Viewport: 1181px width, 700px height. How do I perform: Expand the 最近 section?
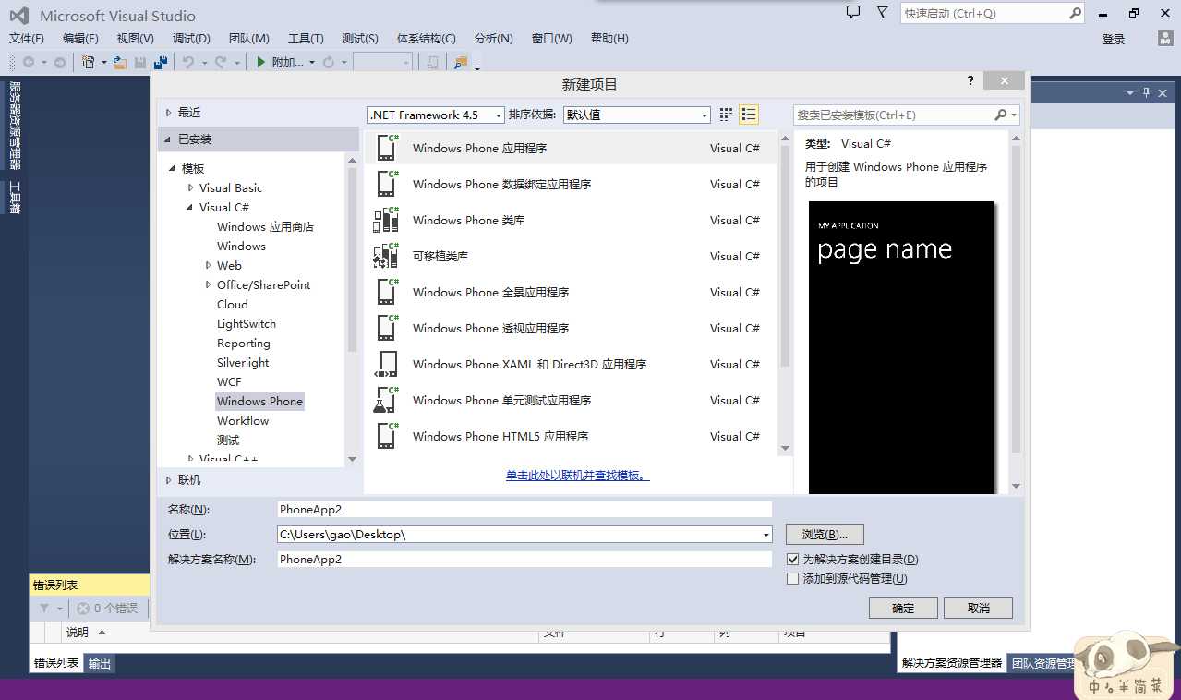(x=168, y=113)
